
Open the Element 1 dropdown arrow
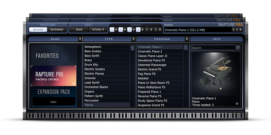click(x=116, y=30)
